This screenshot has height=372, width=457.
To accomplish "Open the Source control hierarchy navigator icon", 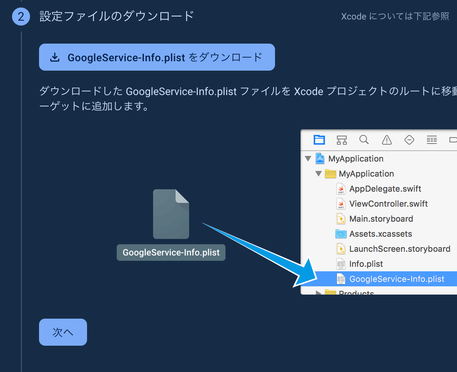I will (x=342, y=140).
